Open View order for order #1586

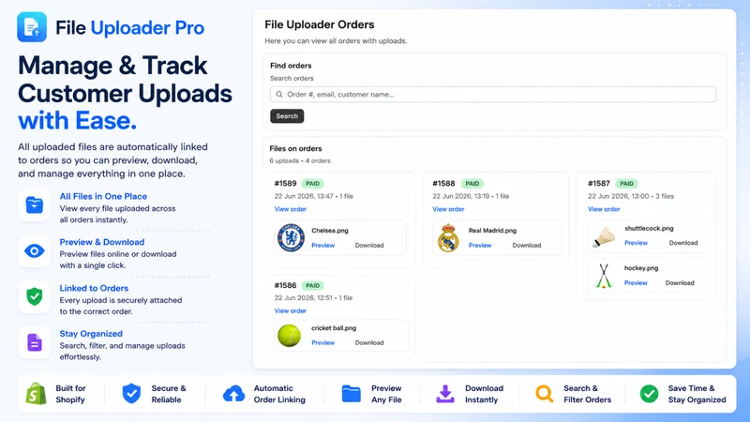coord(291,310)
